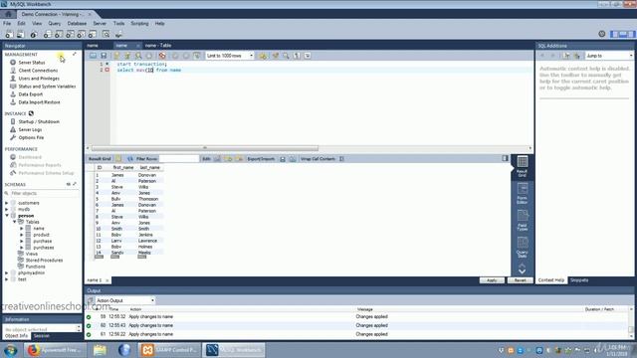The width and height of the screenshot is (637, 358).
Task: Open Data Export in navigator
Action: (31, 94)
